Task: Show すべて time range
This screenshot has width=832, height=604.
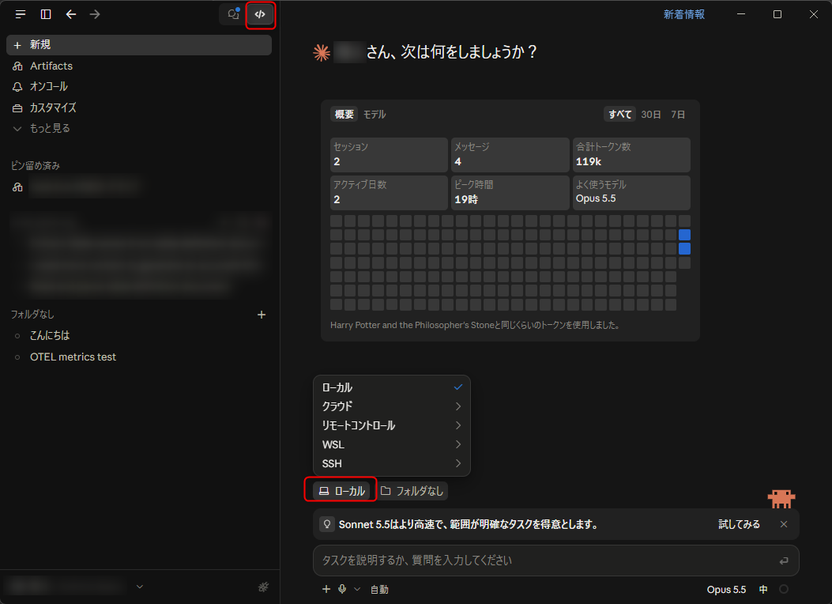Action: [x=619, y=114]
